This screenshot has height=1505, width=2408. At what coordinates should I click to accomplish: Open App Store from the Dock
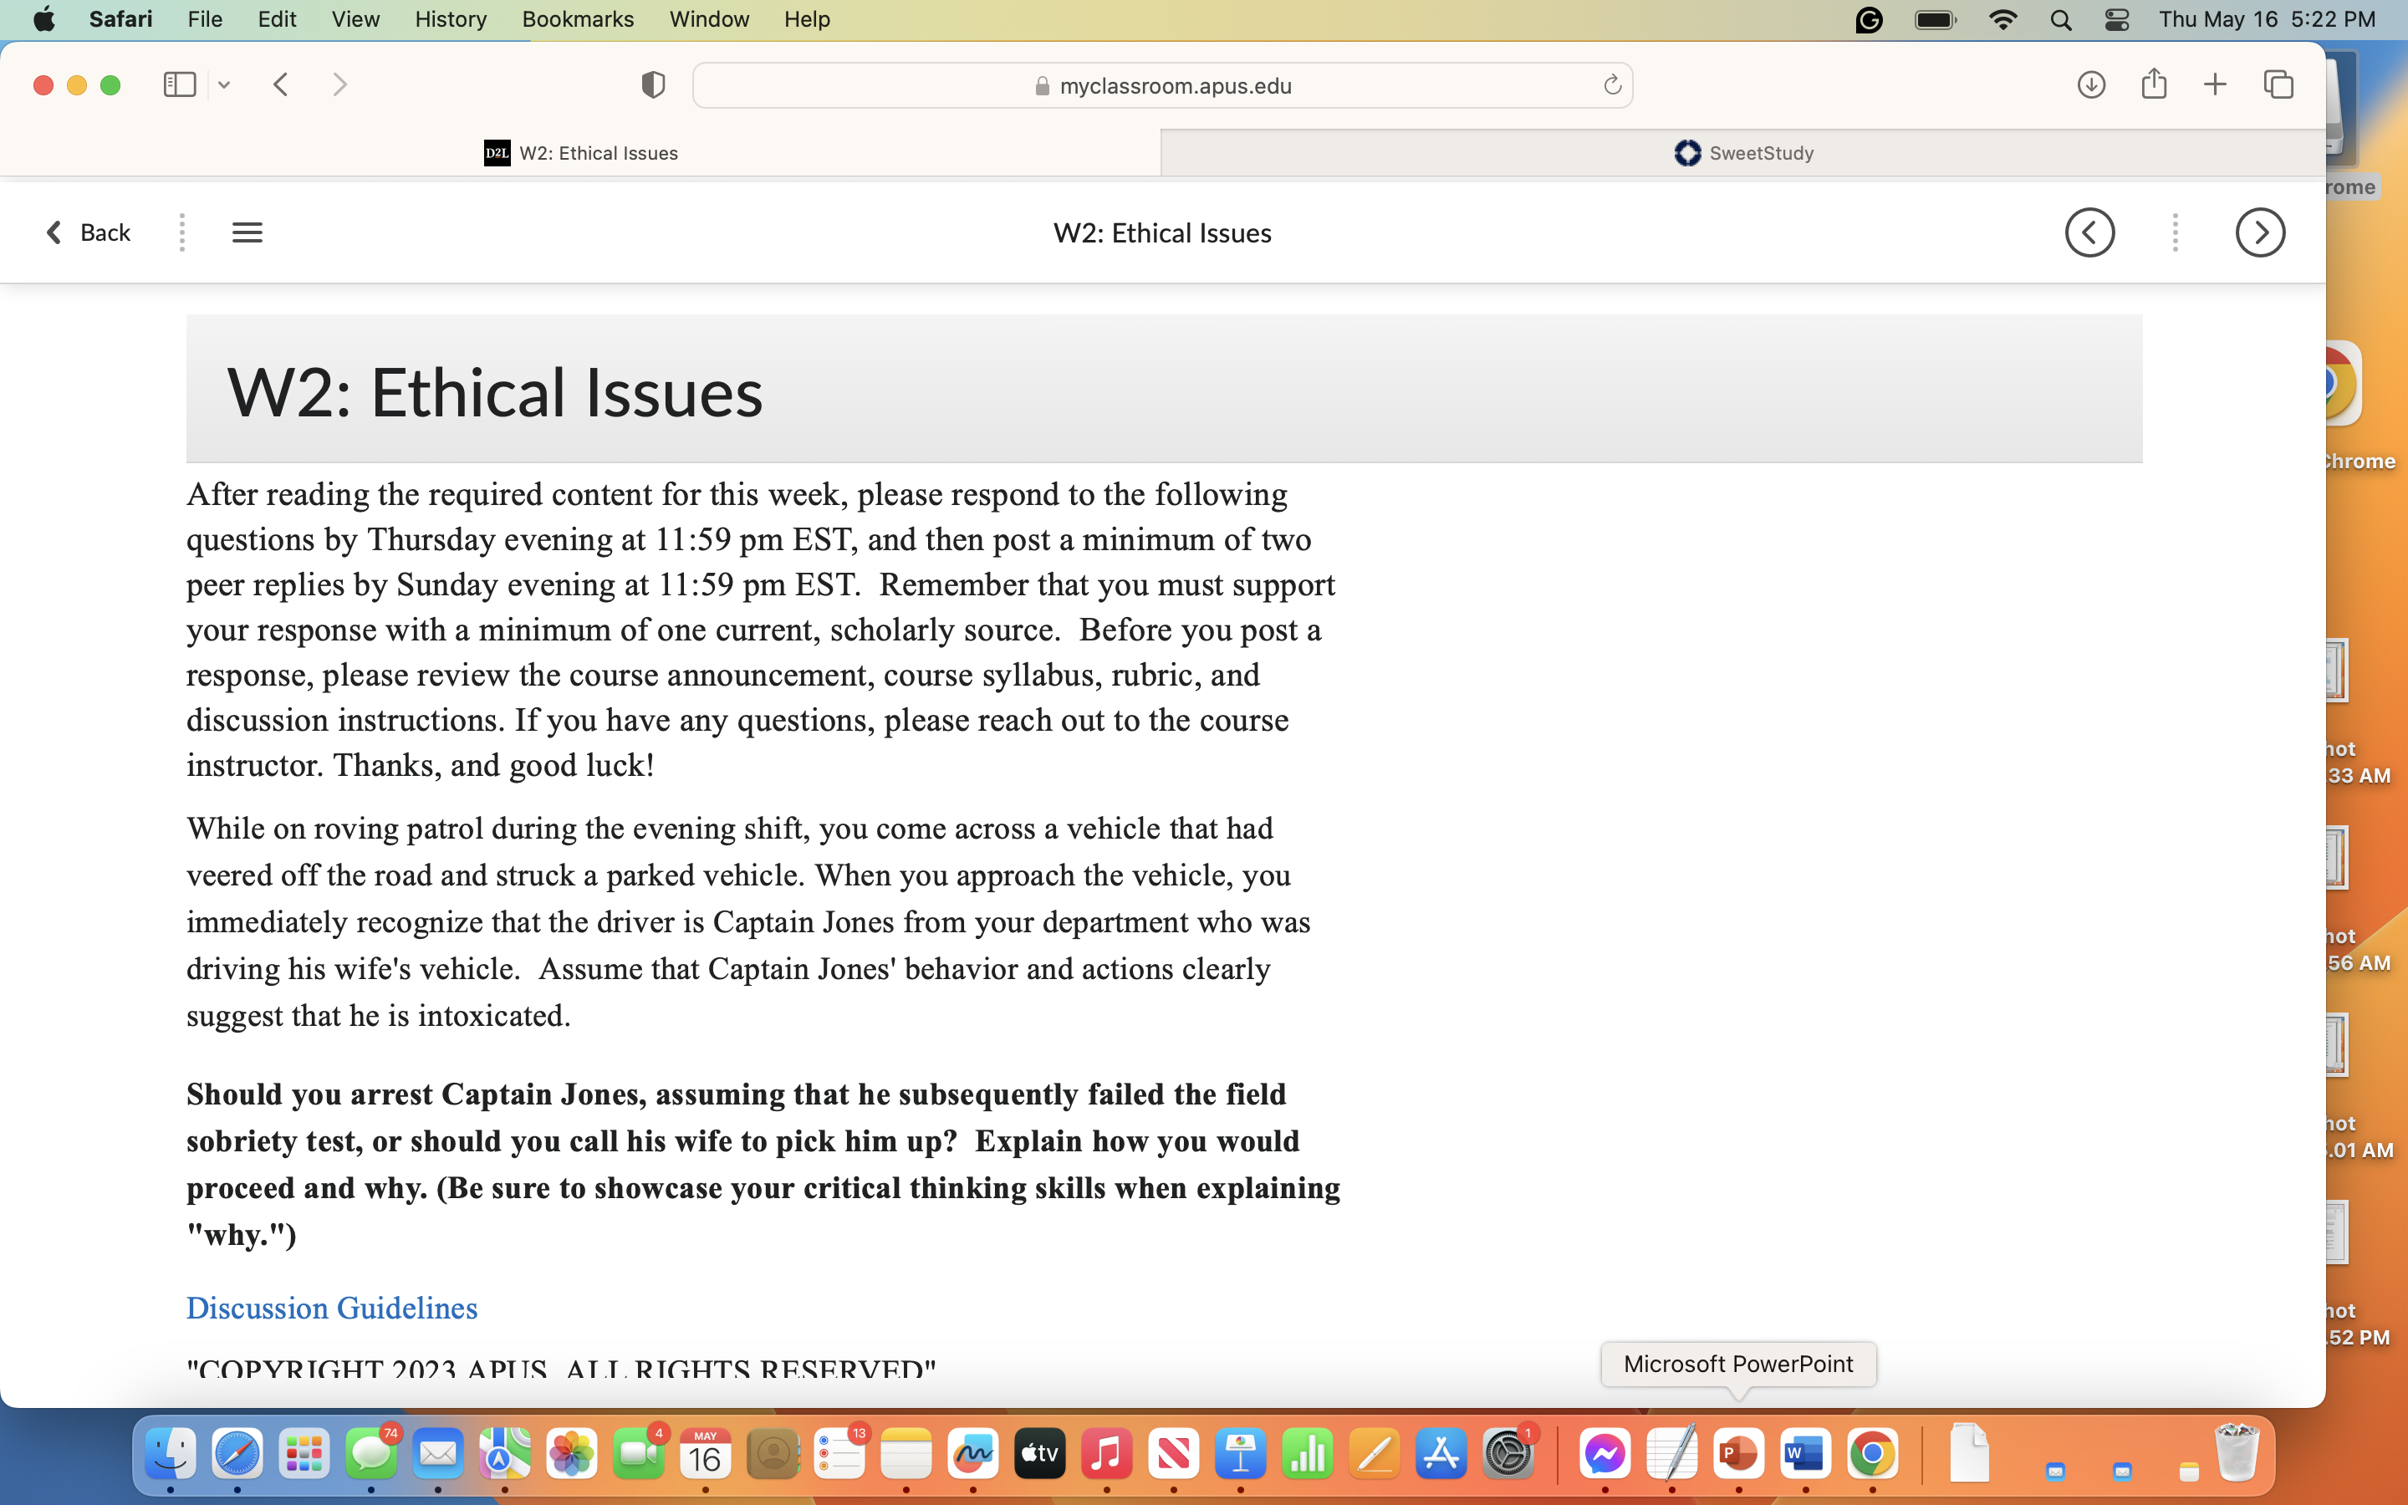[1441, 1454]
